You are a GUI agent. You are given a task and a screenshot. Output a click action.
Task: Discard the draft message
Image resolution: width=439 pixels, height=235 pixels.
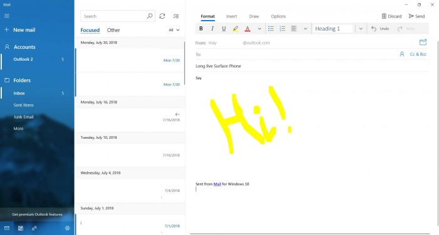click(x=391, y=16)
